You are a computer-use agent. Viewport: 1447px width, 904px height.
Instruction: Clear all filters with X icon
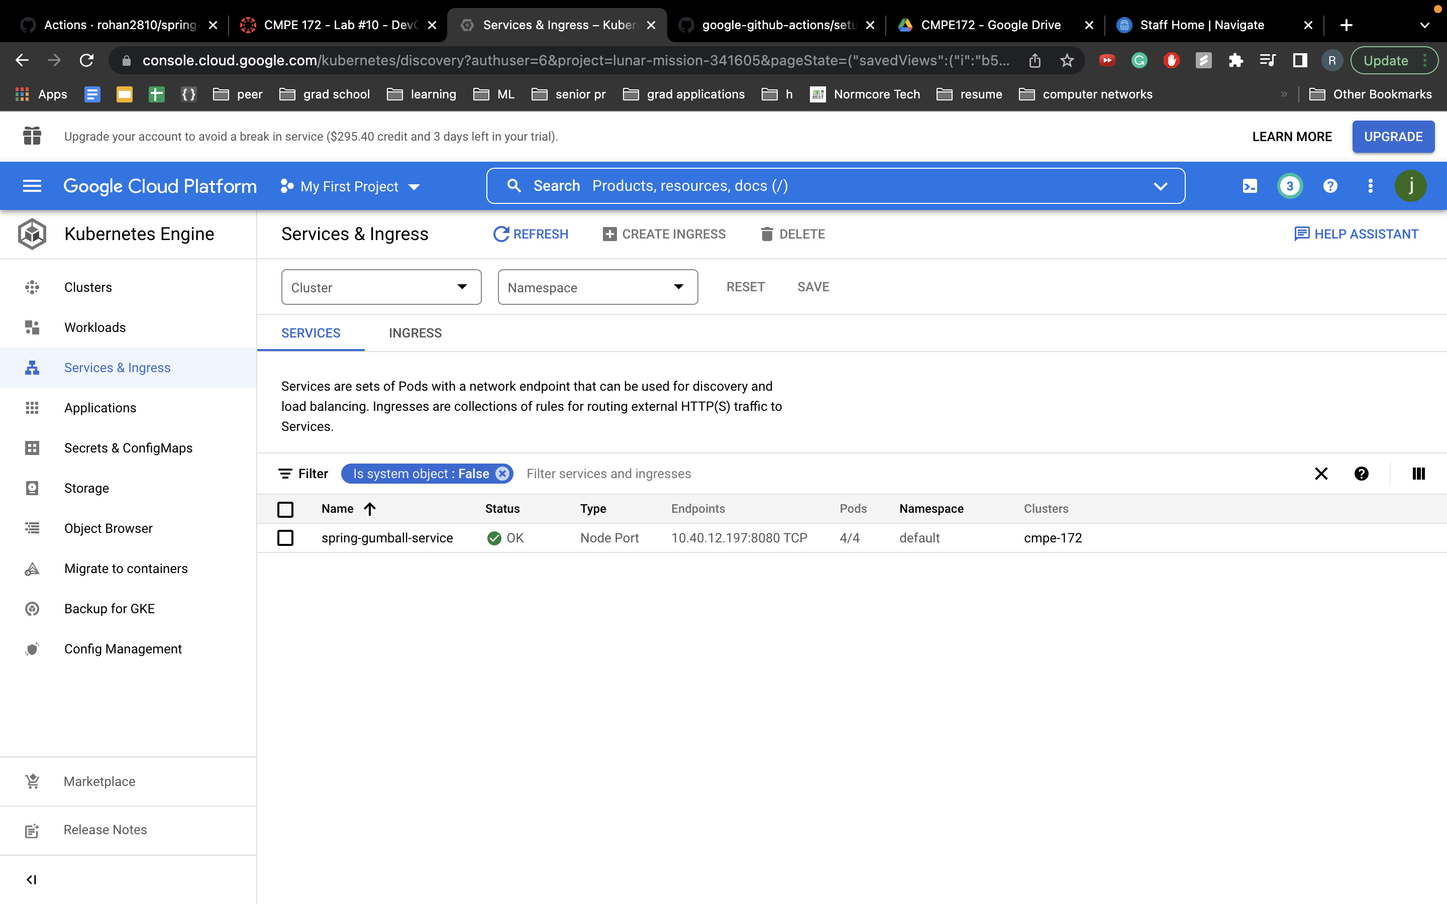(1321, 474)
